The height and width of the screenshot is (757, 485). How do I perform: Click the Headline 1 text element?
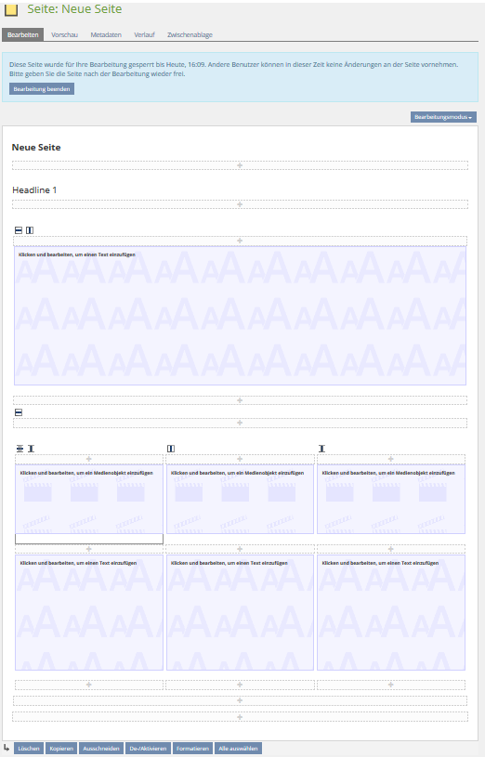34,190
